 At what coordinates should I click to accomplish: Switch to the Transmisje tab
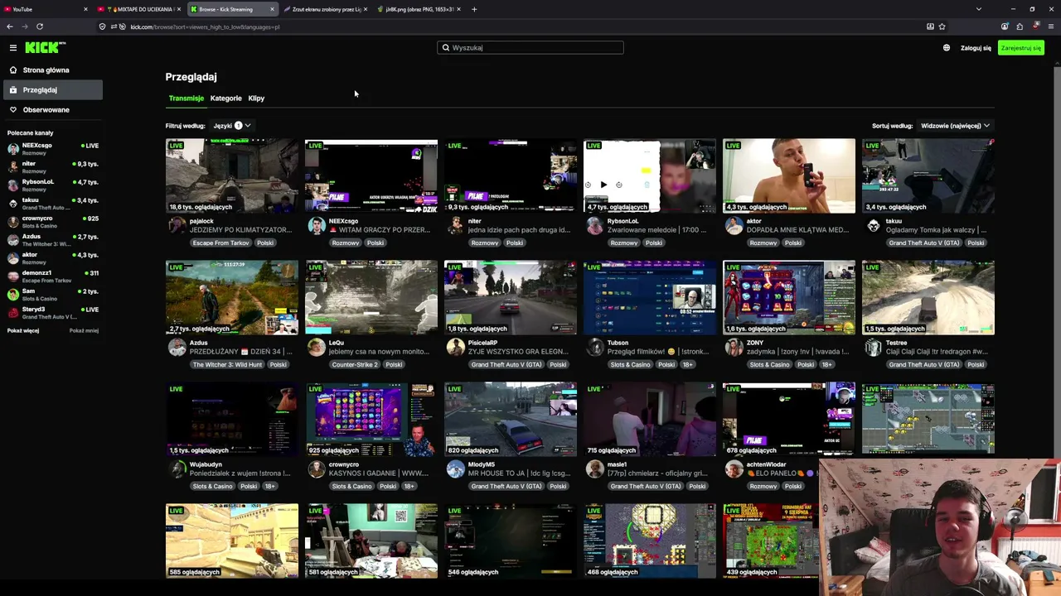point(187,99)
